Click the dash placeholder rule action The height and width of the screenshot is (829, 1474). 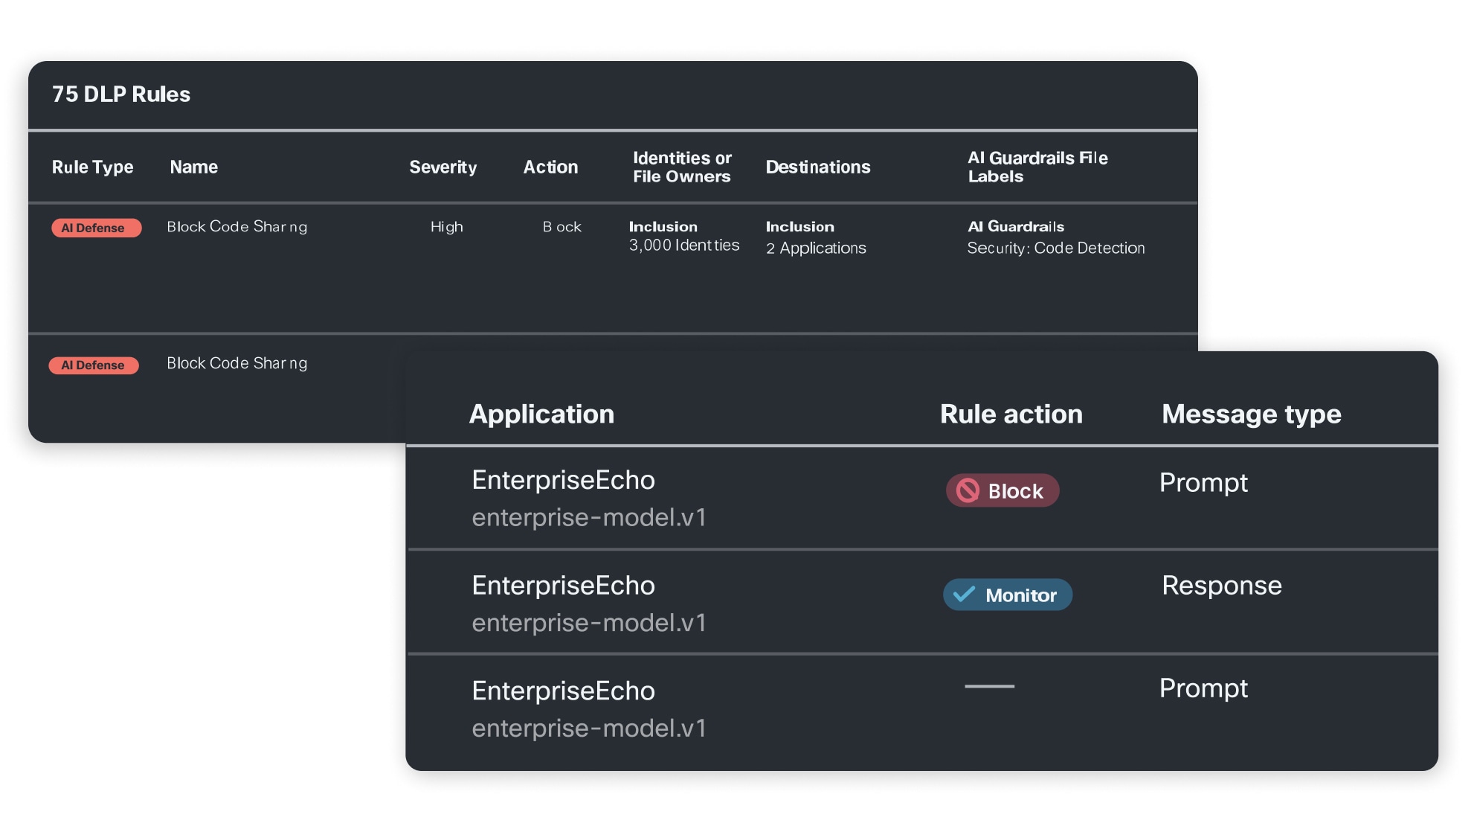[x=991, y=688]
